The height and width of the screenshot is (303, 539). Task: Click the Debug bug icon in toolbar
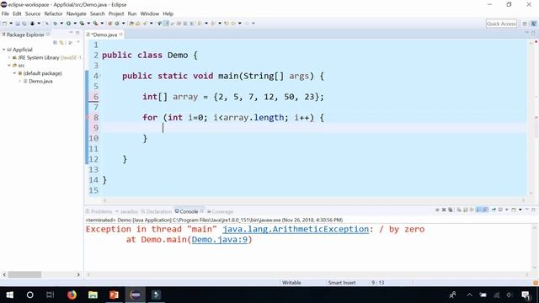pos(55,24)
